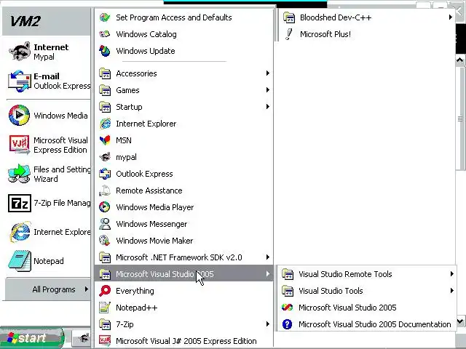Screen dimensions: 466x349
Task: Click the Visual Studio 2005 Documentation help icon
Action: tap(287, 324)
